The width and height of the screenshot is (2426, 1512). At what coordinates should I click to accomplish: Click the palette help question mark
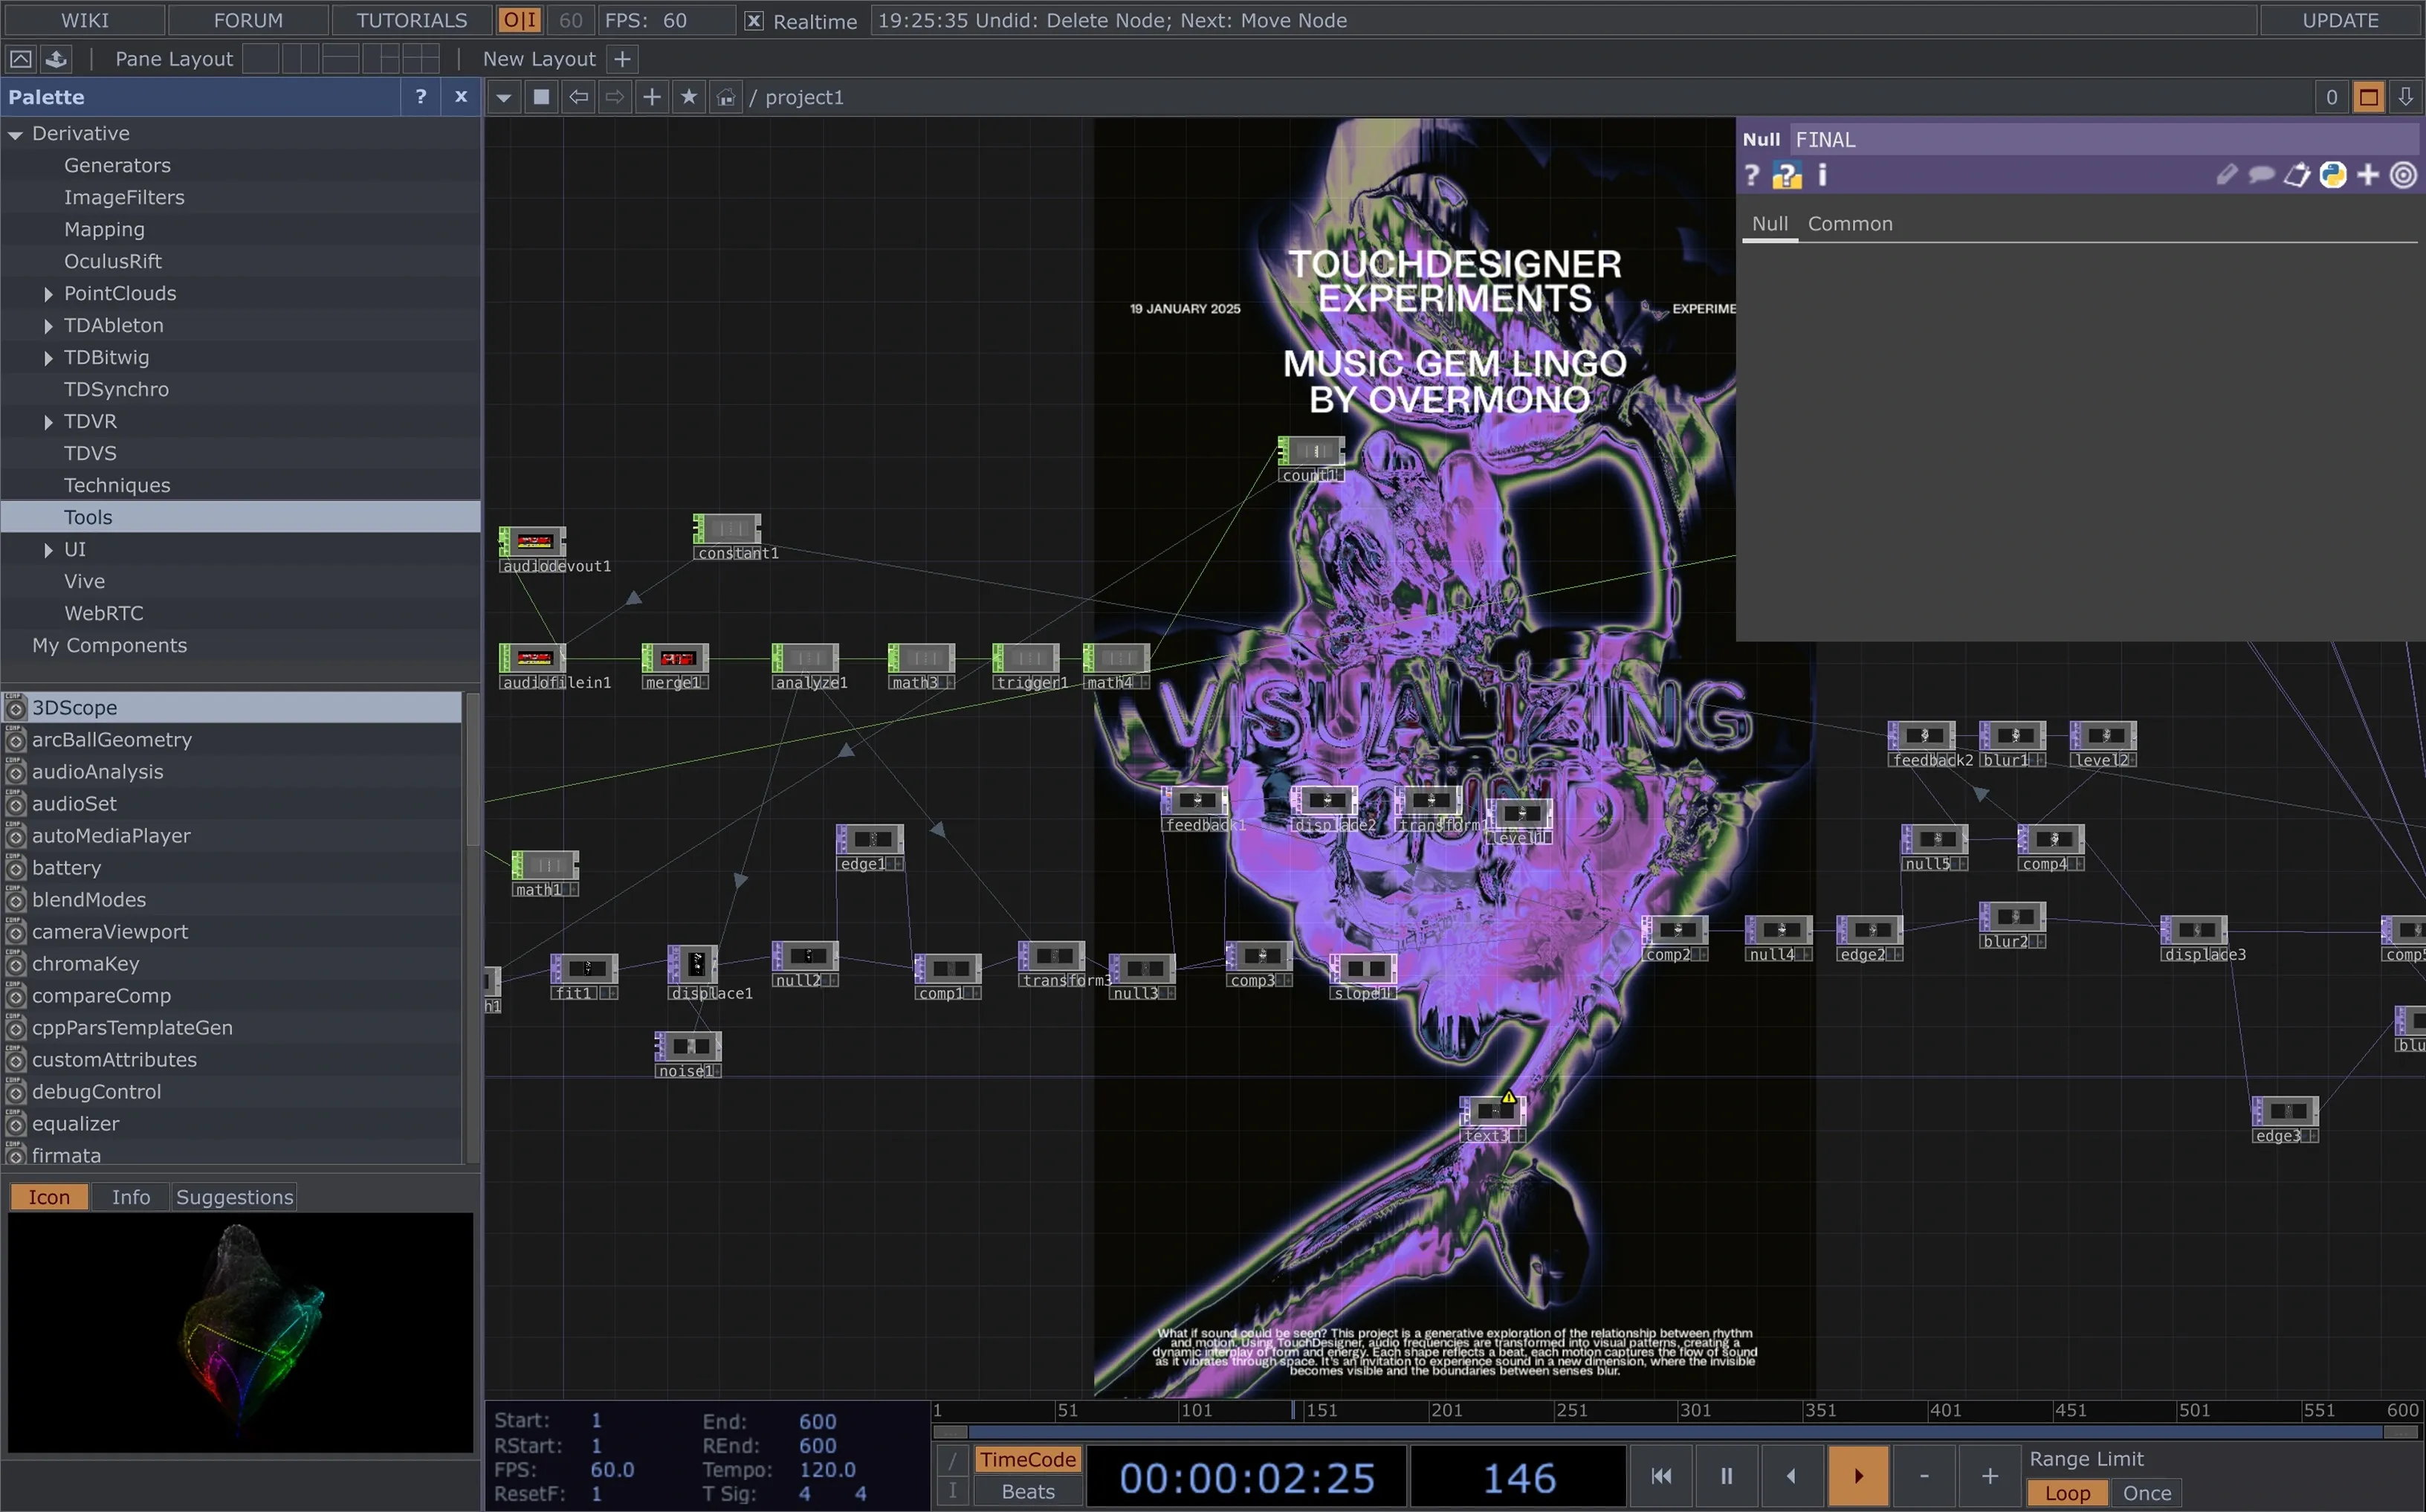click(421, 97)
